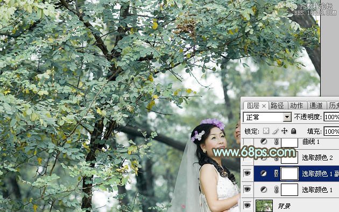The width and height of the screenshot is (339, 212).
Task: Open the 正常 blend mode dropdown
Action: pos(267,118)
